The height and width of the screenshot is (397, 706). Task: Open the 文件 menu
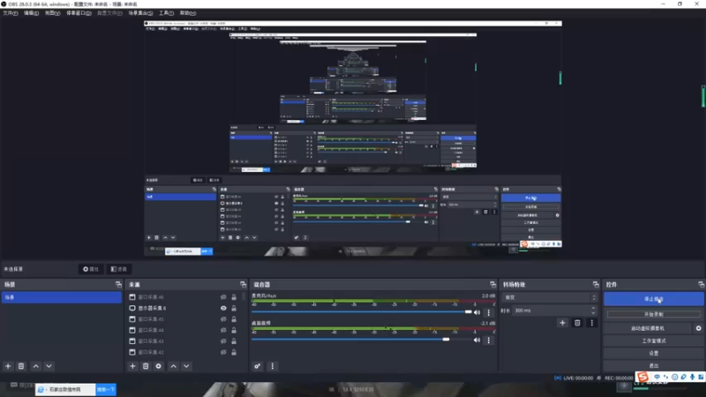coord(11,13)
